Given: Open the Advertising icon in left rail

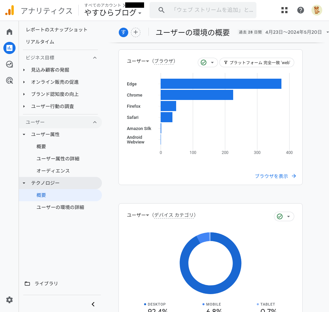Looking at the screenshot, I should point(9,80).
